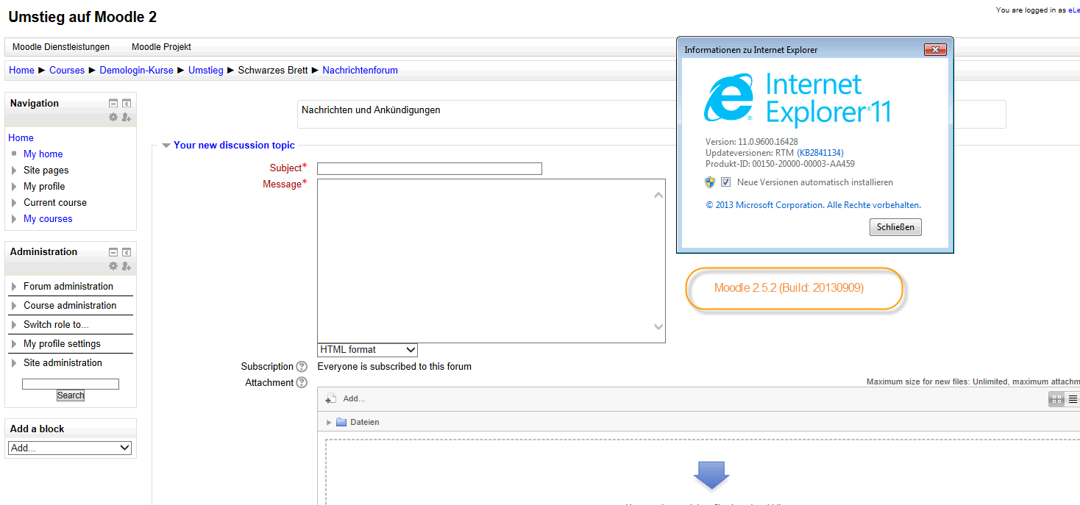Viewport: 1080px width, 505px height.
Task: Open Umstieg breadcrumb link
Action: click(206, 71)
